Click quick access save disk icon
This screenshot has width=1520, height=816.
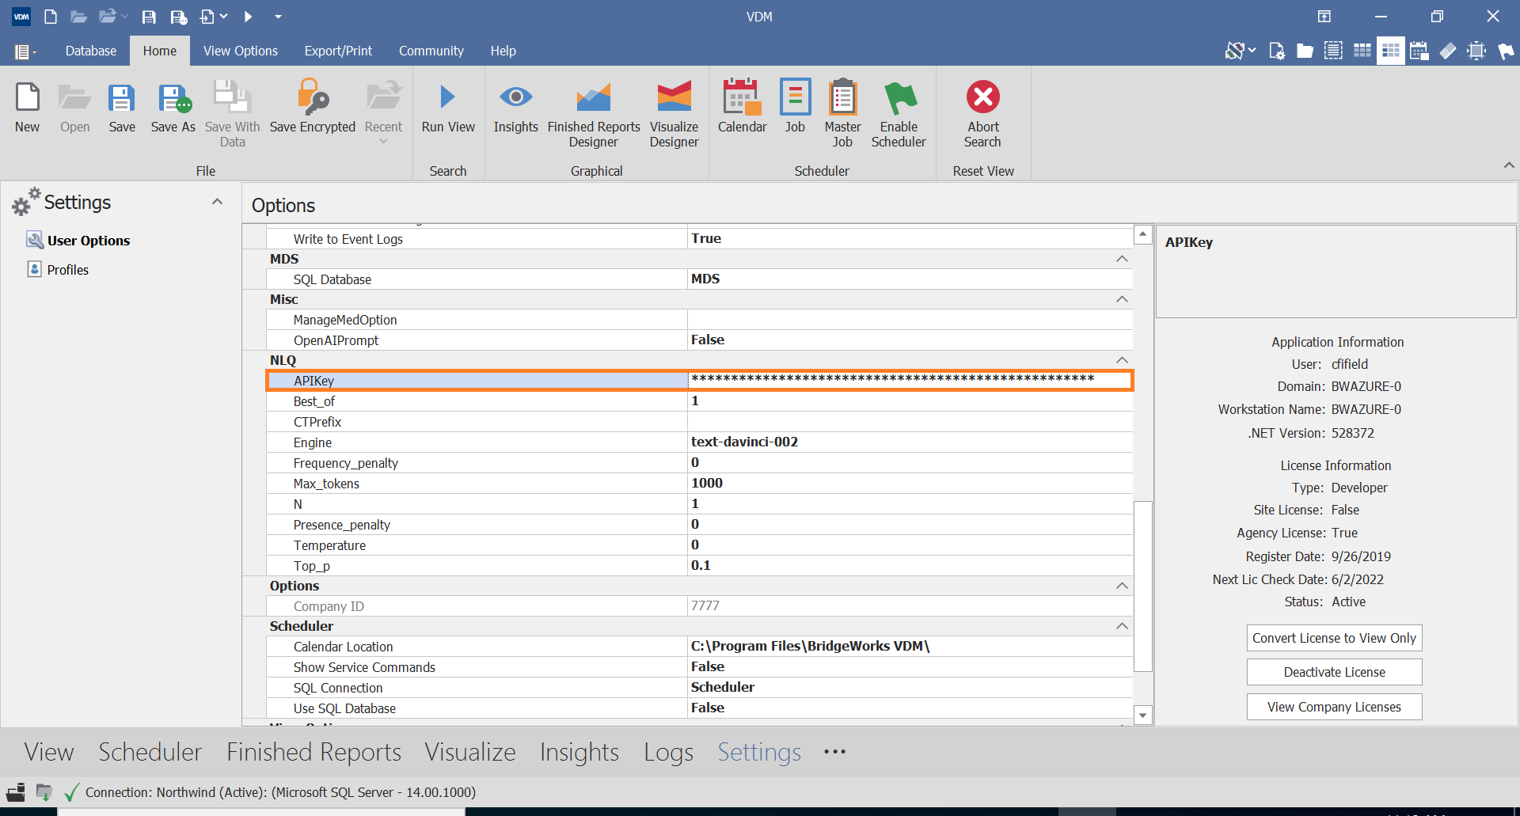pos(148,16)
